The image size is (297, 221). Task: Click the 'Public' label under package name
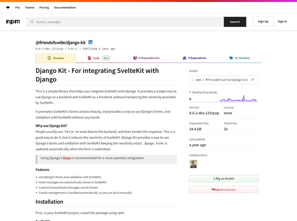pyautogui.click(x=73, y=49)
